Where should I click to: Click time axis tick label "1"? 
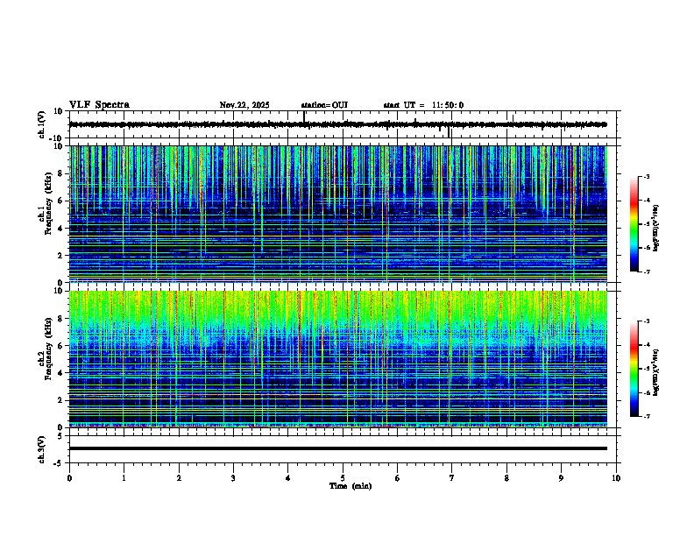pyautogui.click(x=124, y=478)
